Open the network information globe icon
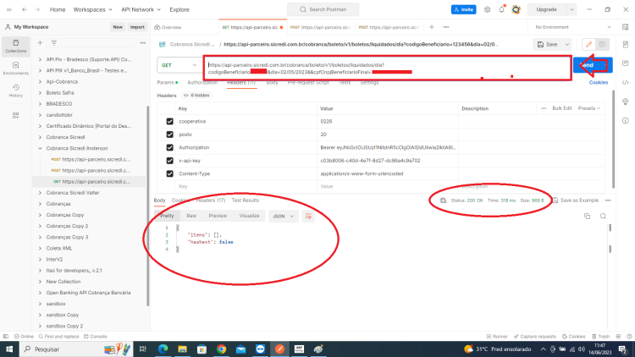This screenshot has height=357, width=635. (444, 200)
